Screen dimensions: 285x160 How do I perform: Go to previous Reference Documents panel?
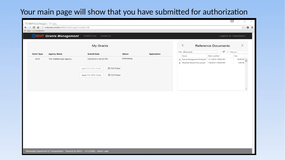tap(183, 45)
